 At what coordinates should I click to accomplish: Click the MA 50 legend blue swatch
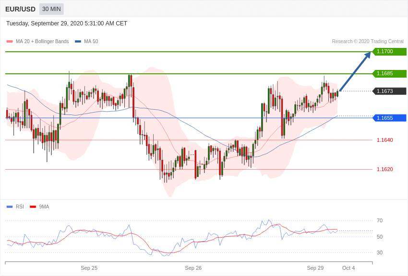78,41
